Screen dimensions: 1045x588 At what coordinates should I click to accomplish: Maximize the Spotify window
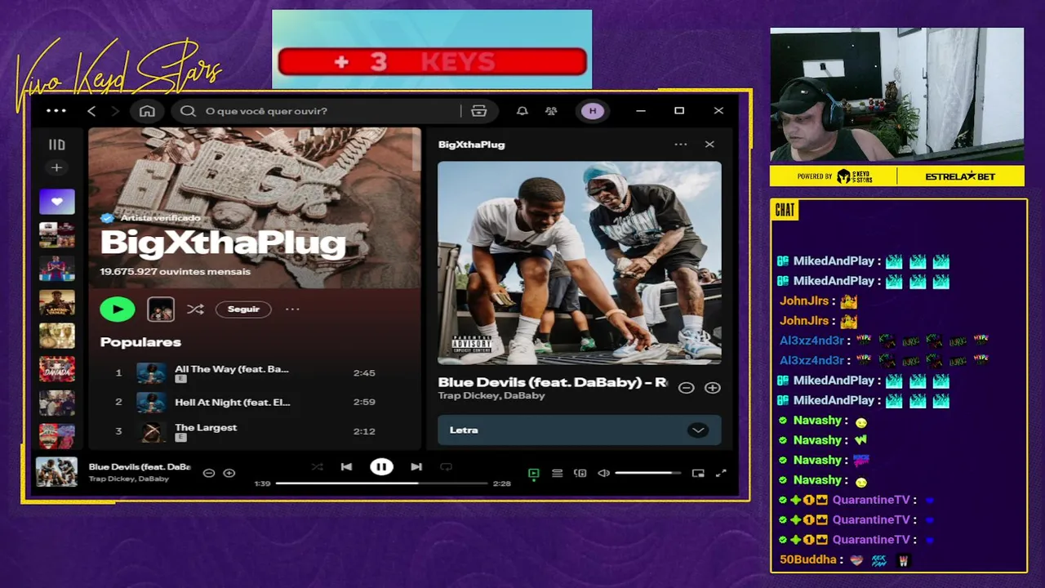679,111
